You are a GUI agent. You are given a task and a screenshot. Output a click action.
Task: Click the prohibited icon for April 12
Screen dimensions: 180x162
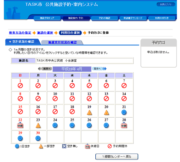click(x=89, y=98)
